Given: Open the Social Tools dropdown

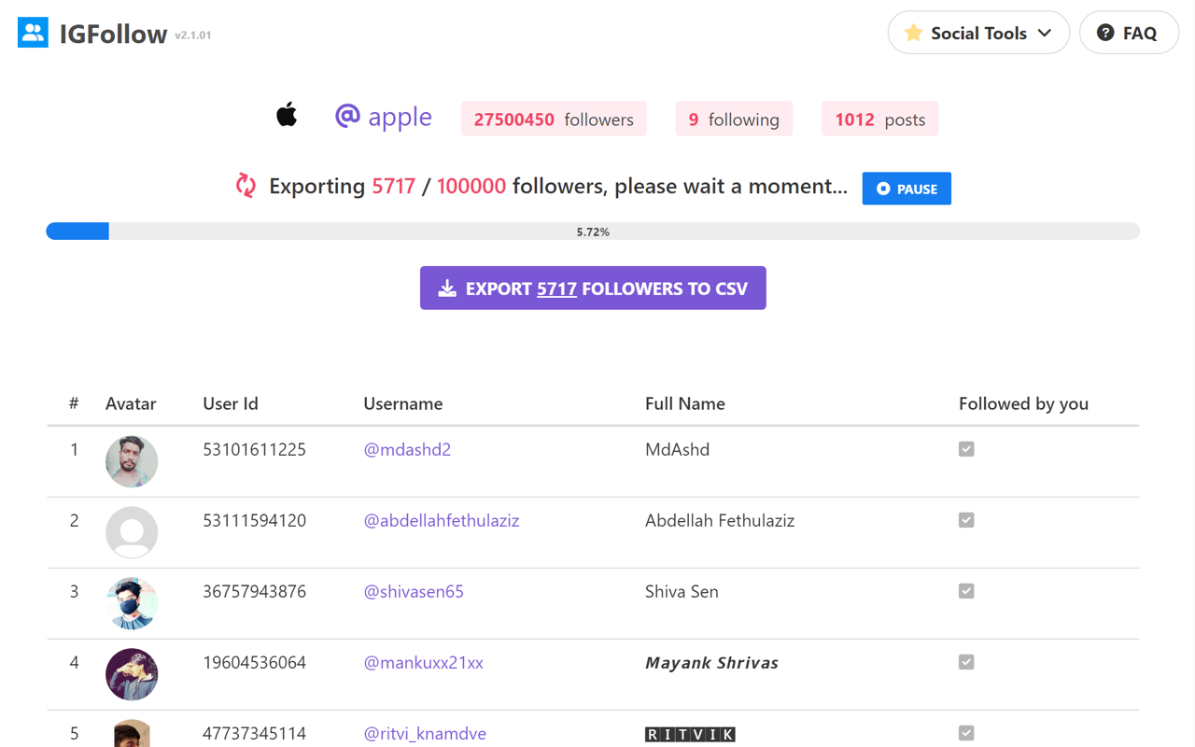Looking at the screenshot, I should click(978, 32).
